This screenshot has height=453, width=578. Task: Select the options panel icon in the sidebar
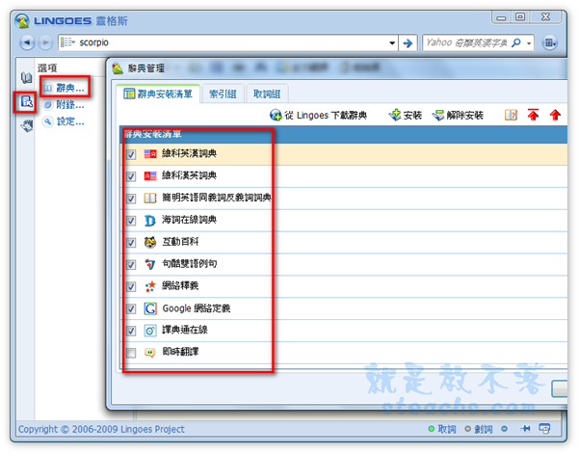coord(26,101)
